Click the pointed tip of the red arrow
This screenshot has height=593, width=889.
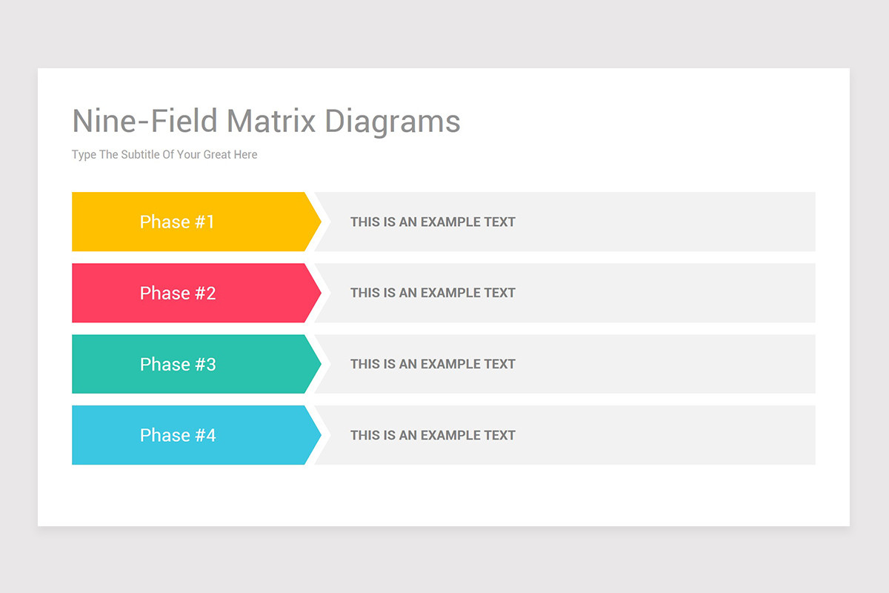click(x=316, y=293)
